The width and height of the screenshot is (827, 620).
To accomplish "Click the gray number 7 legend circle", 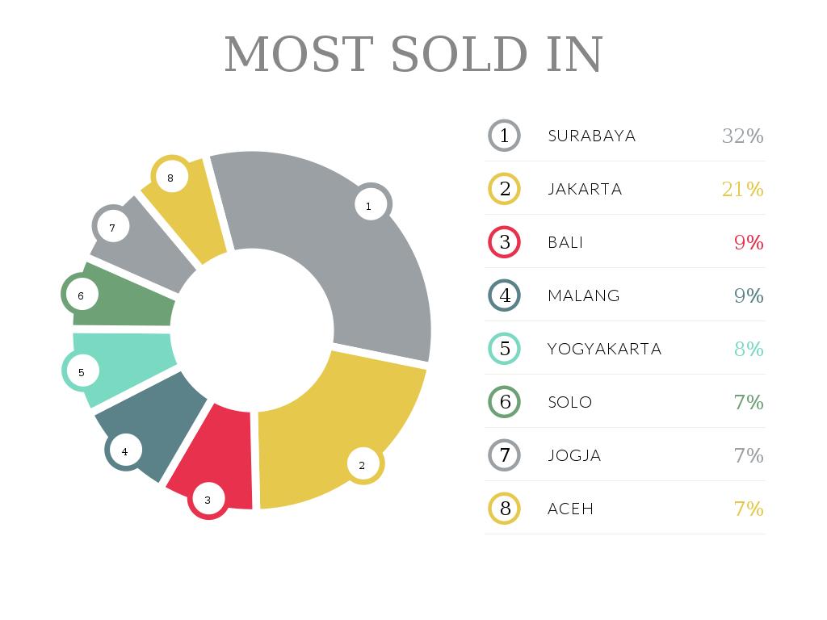I will (505, 455).
